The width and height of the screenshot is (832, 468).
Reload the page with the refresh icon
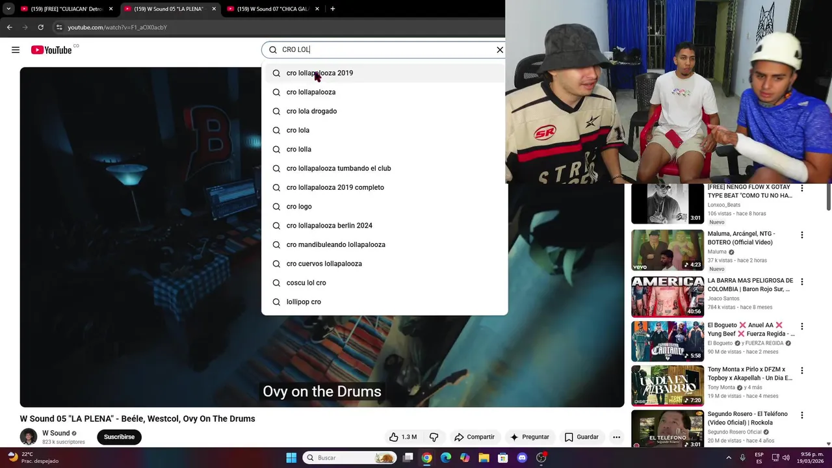[x=40, y=27]
